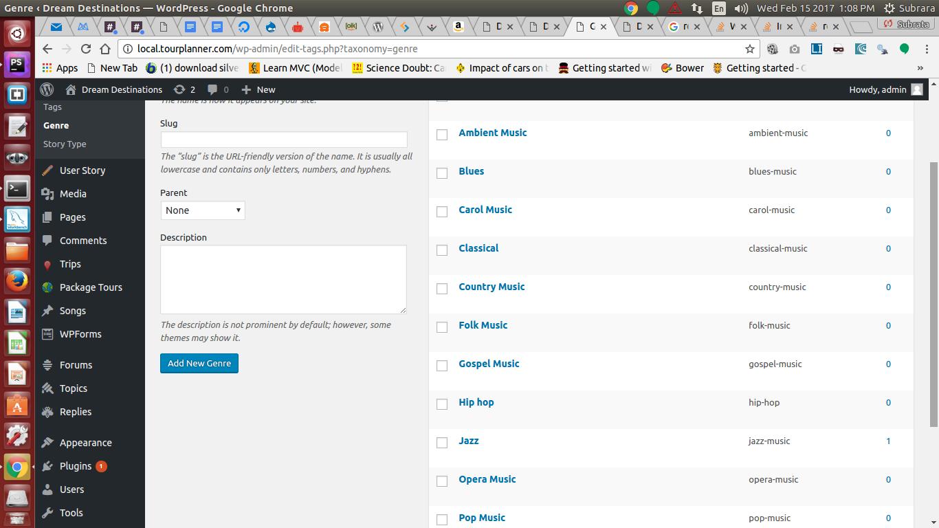Tick the checkbox beside Hip hop
Image resolution: width=939 pixels, height=528 pixels.
[442, 404]
